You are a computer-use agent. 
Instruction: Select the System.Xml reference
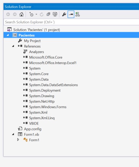coord(38,112)
